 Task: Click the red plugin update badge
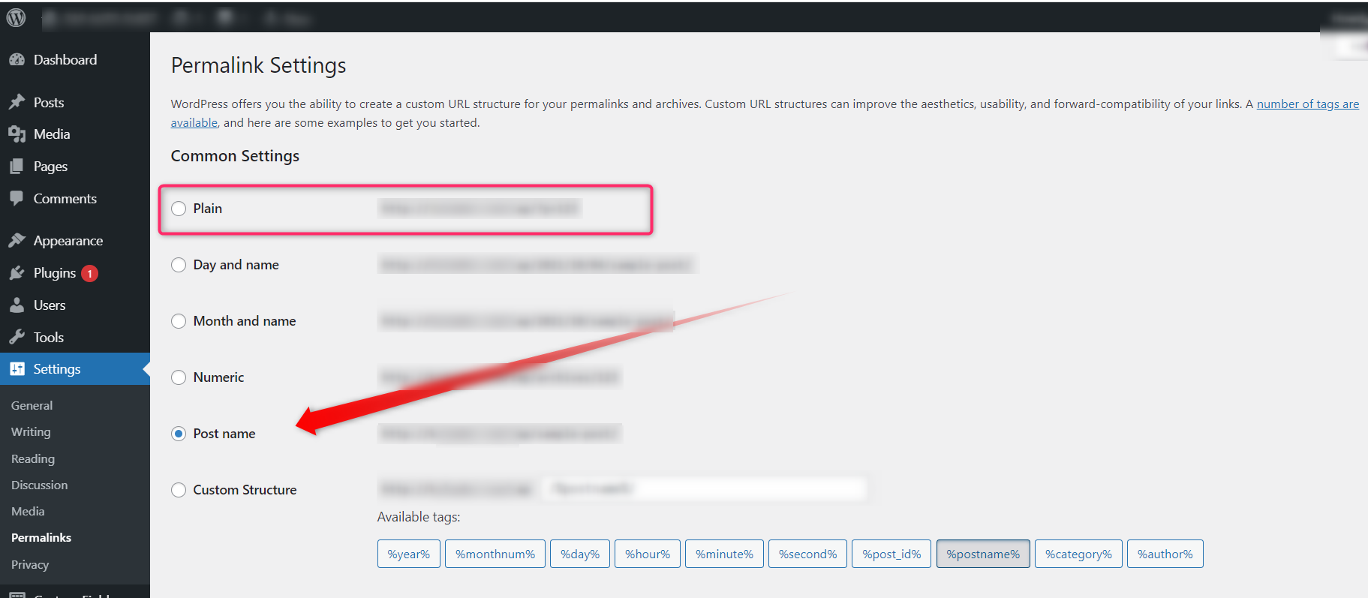[90, 274]
